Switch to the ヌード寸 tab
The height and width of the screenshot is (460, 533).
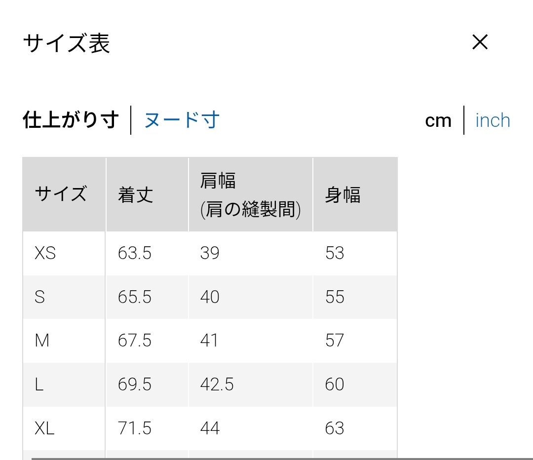[x=182, y=120]
